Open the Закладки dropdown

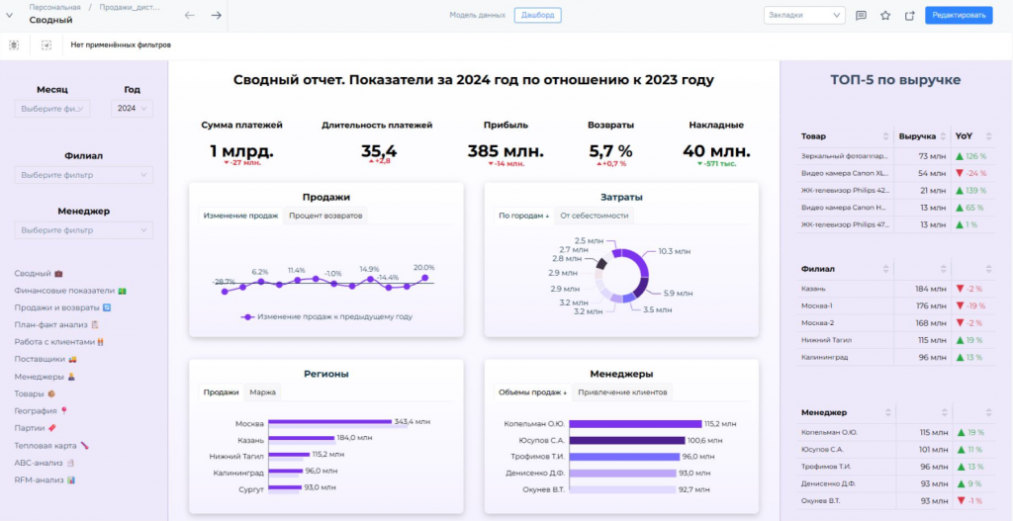point(804,16)
